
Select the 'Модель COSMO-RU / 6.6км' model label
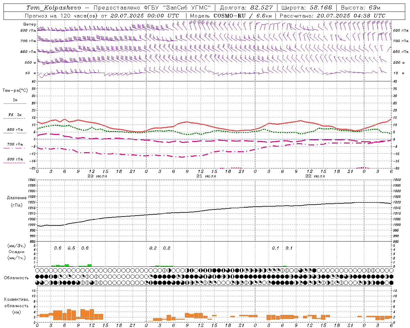(231, 16)
